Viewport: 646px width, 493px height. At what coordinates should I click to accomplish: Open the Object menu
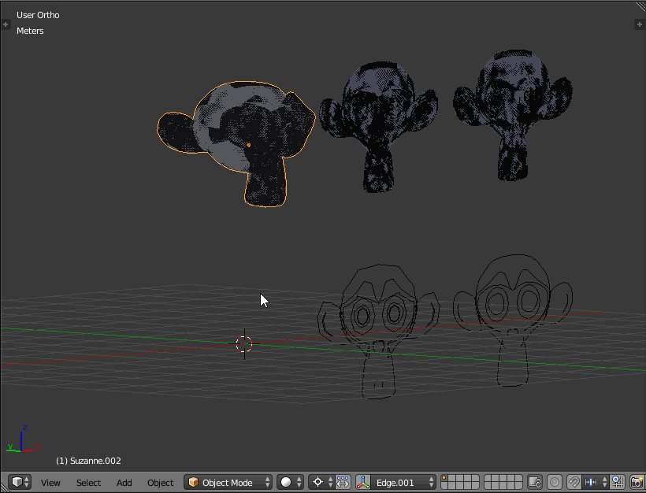160,483
